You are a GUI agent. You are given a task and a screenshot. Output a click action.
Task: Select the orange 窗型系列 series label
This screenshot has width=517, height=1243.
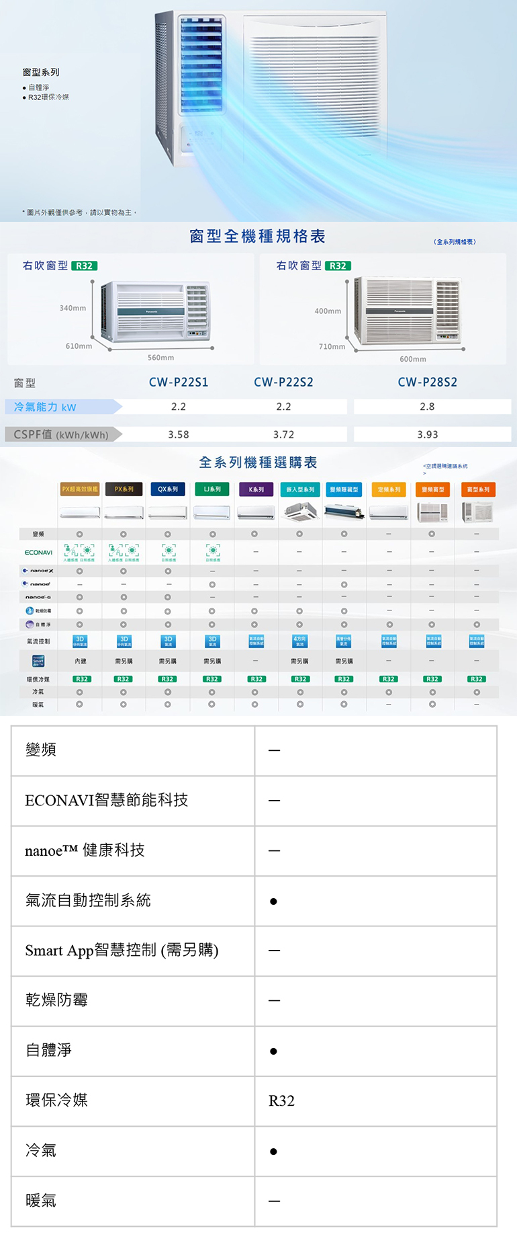478,489
